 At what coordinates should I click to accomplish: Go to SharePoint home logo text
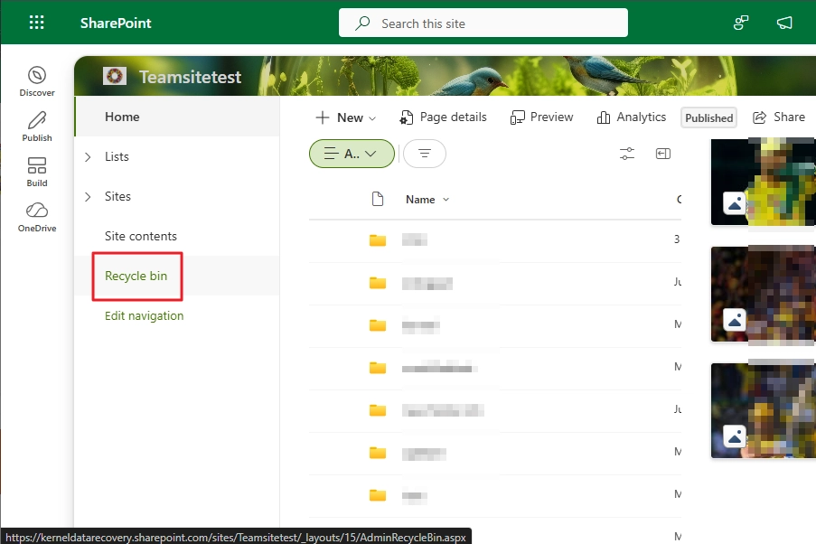[x=116, y=23]
